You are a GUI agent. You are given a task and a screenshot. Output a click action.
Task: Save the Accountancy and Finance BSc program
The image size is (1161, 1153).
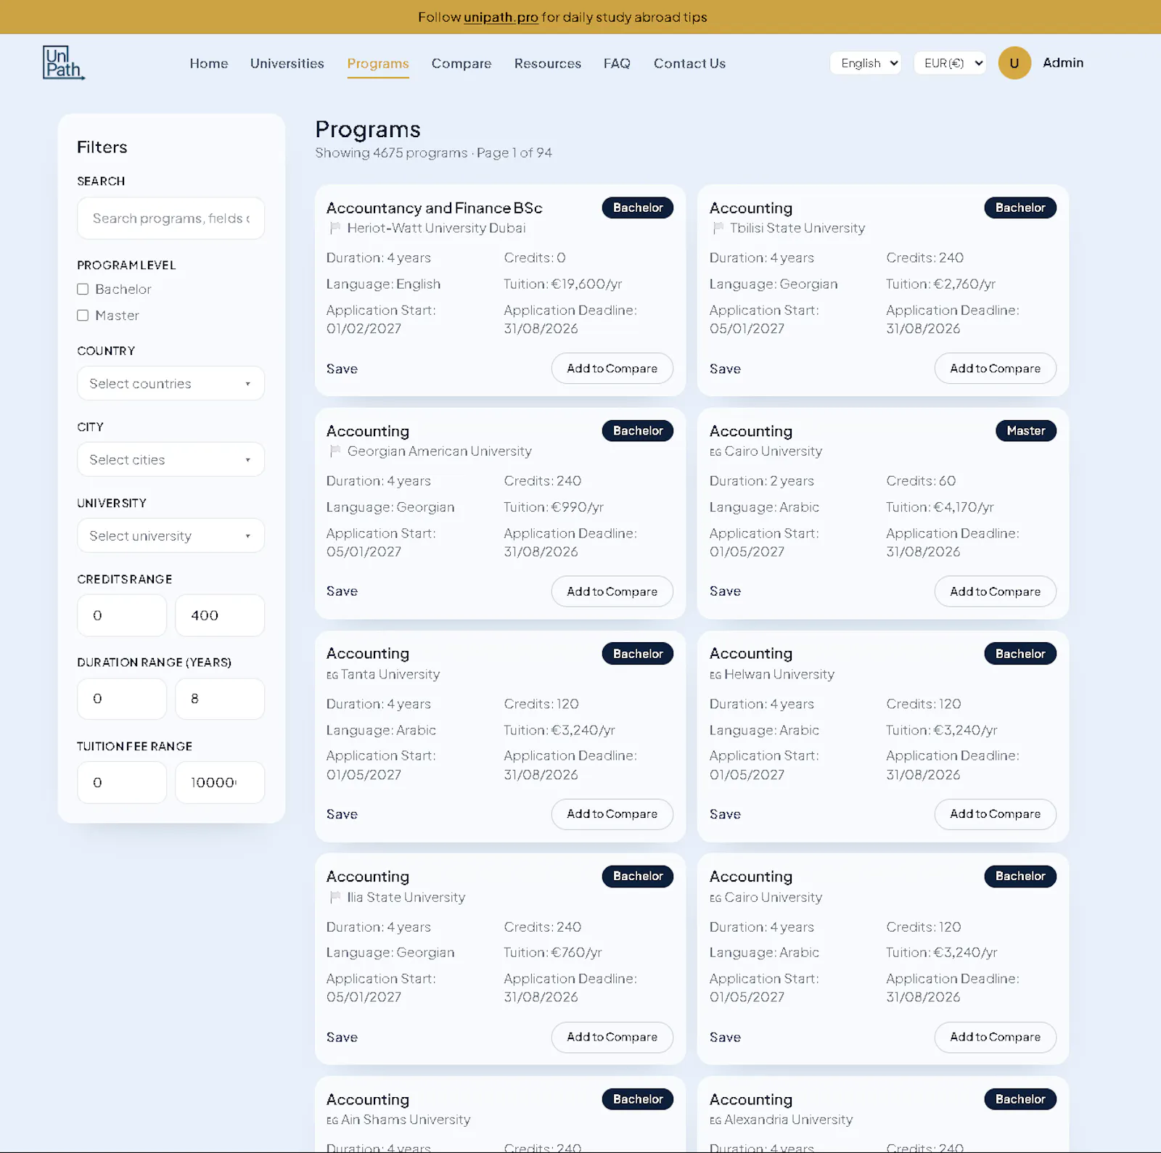[342, 369]
